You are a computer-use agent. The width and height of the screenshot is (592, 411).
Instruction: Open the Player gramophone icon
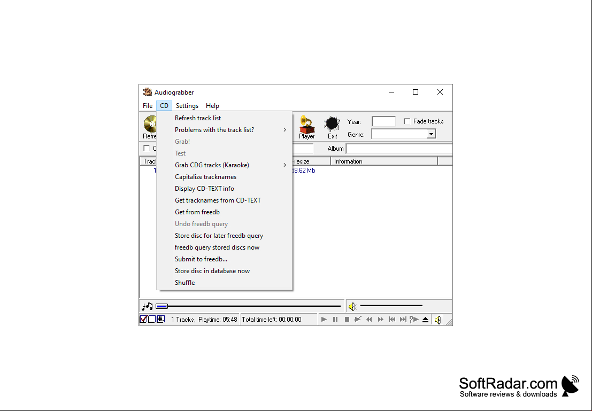pos(306,124)
